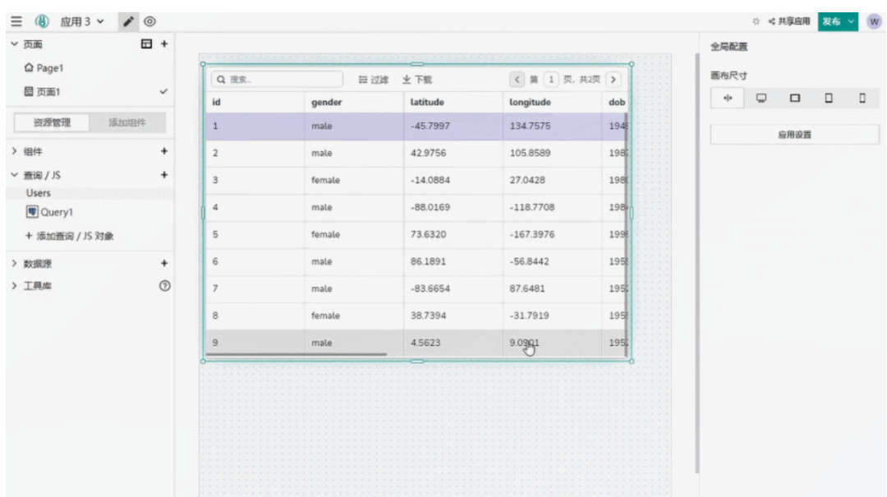The height and width of the screenshot is (497, 887).
Task: Click the 应用设置 app settings button
Action: [795, 135]
